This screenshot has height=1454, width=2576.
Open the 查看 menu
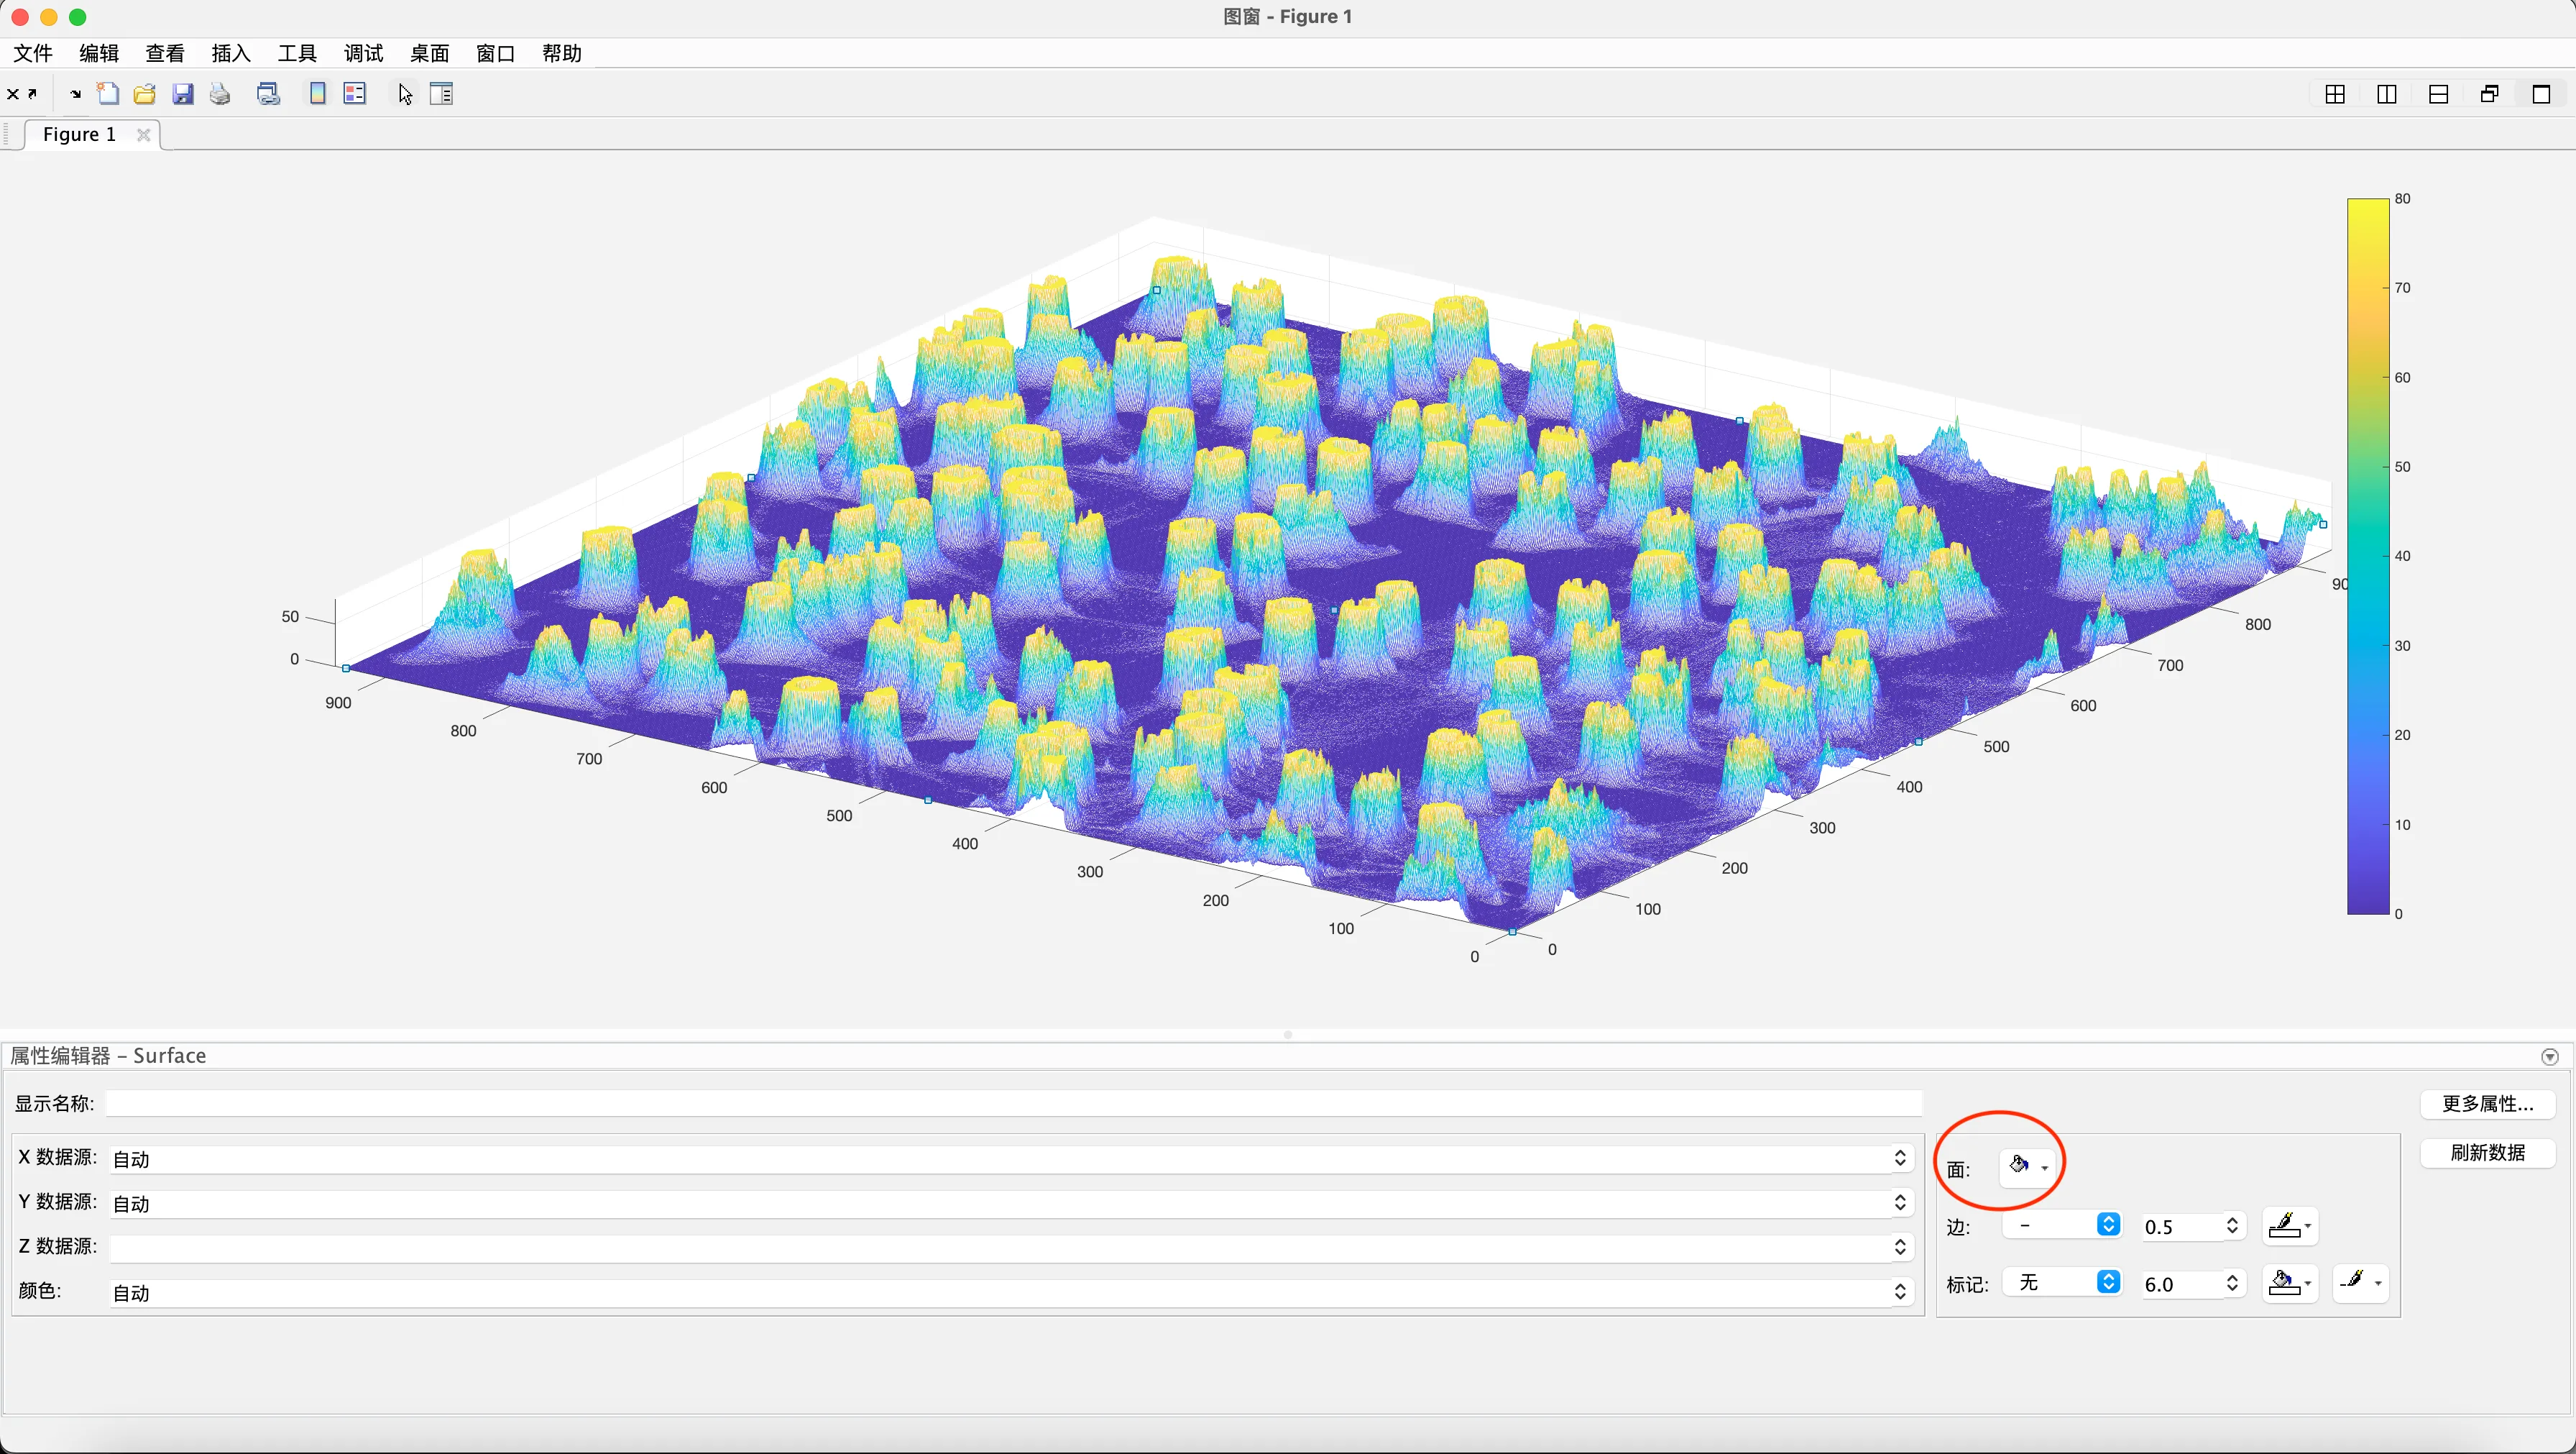[165, 53]
